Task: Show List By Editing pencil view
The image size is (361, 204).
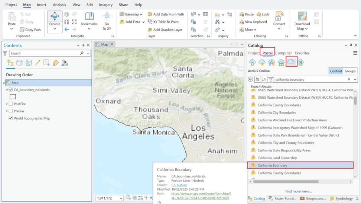Action: click(x=38, y=63)
